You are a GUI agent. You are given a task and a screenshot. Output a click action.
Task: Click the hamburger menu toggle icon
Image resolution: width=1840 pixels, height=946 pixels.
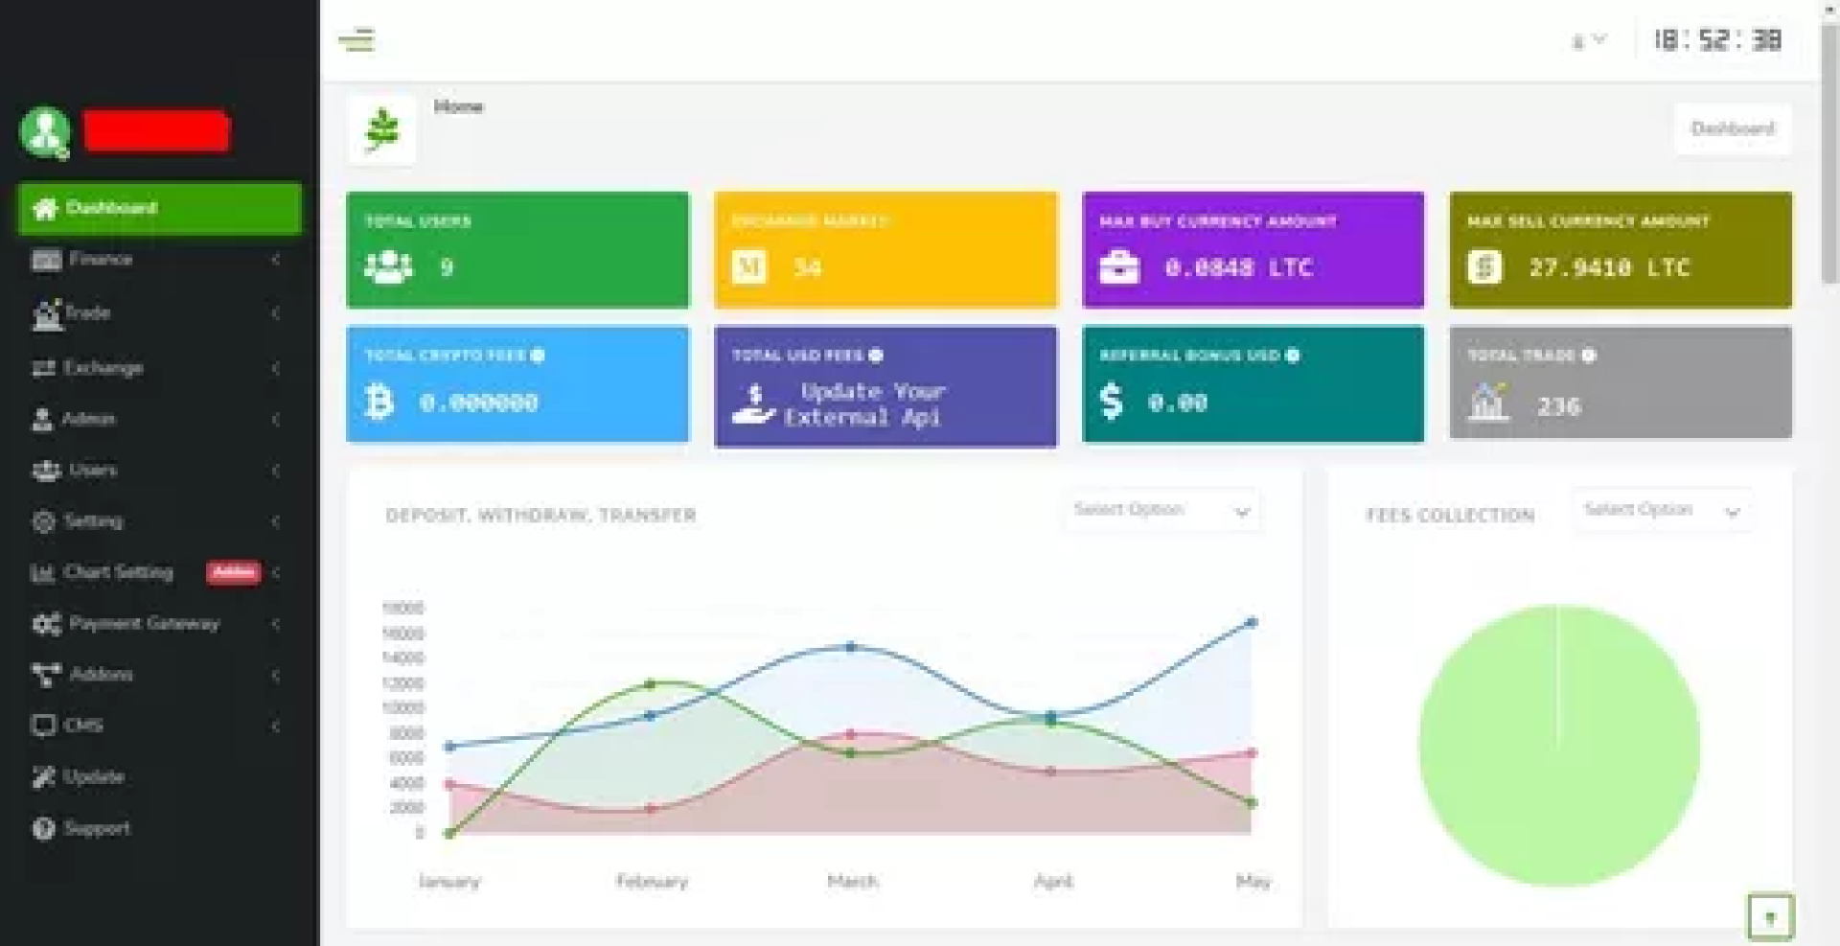(356, 40)
